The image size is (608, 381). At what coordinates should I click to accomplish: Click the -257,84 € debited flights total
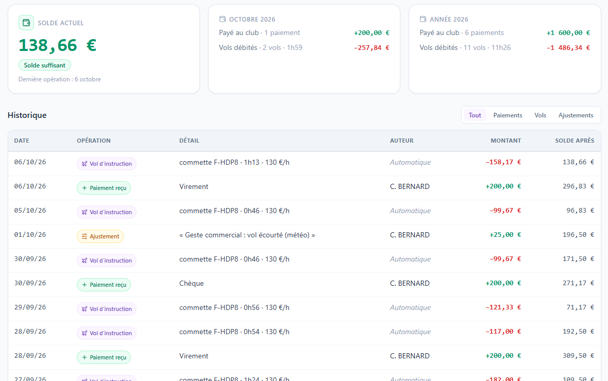click(x=371, y=48)
